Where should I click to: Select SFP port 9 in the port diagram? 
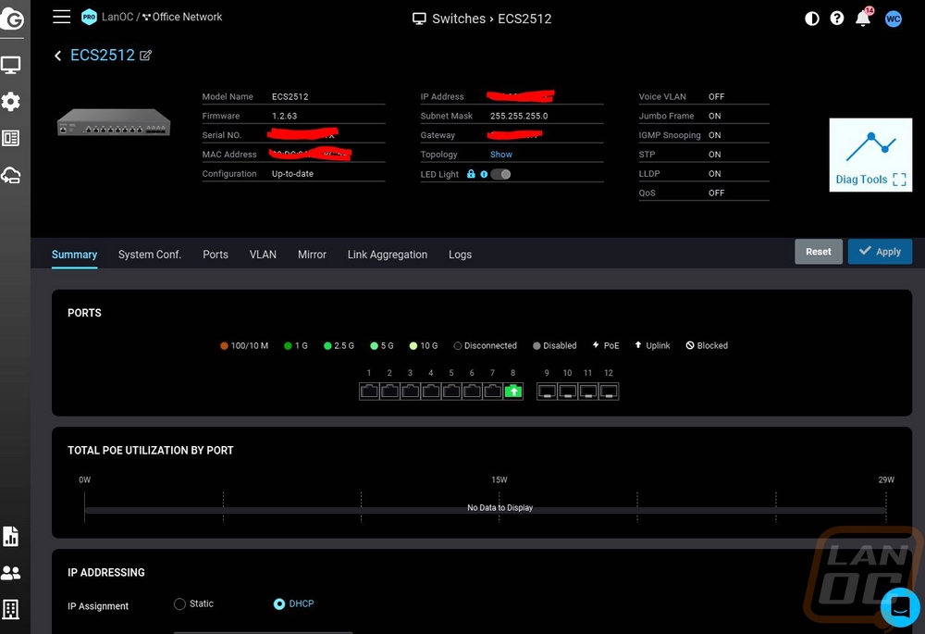(547, 392)
